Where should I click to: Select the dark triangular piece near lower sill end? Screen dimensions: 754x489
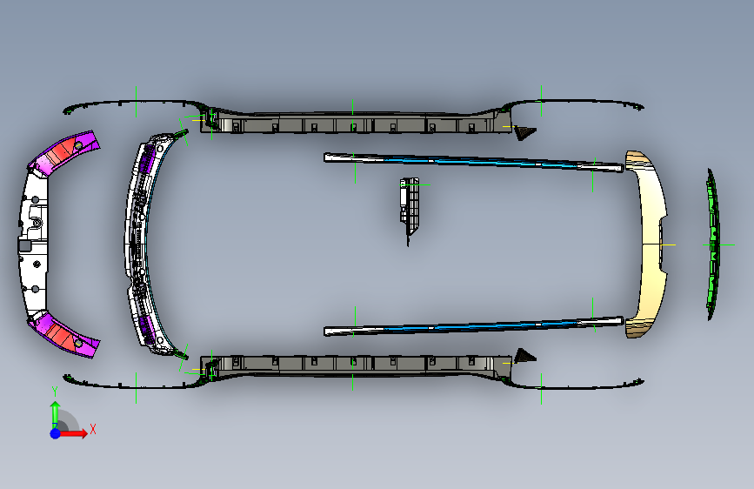(x=524, y=357)
